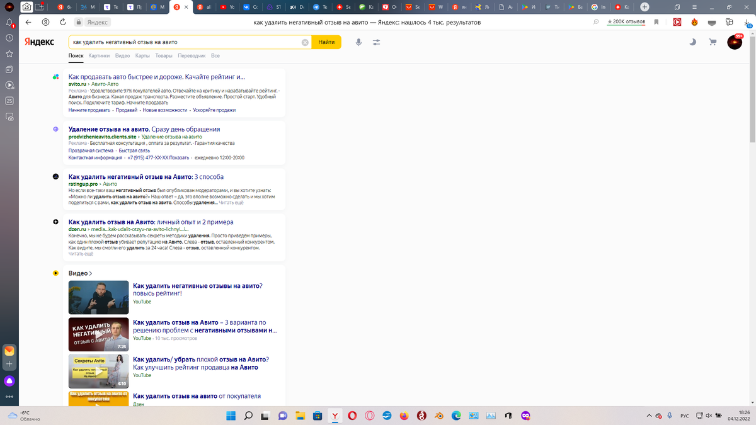Open File Explorer folder on taskbar
The height and width of the screenshot is (425, 756).
[301, 416]
